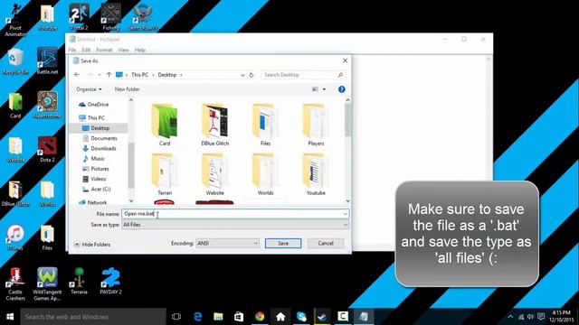Open the recent locations dropdown arrow
579x325 pixels.
[x=99, y=75]
